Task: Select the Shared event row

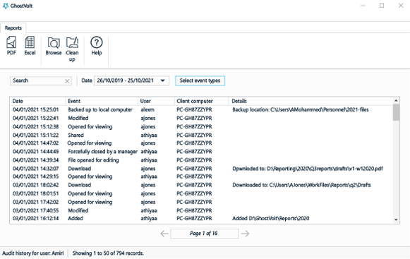Action: point(201,135)
